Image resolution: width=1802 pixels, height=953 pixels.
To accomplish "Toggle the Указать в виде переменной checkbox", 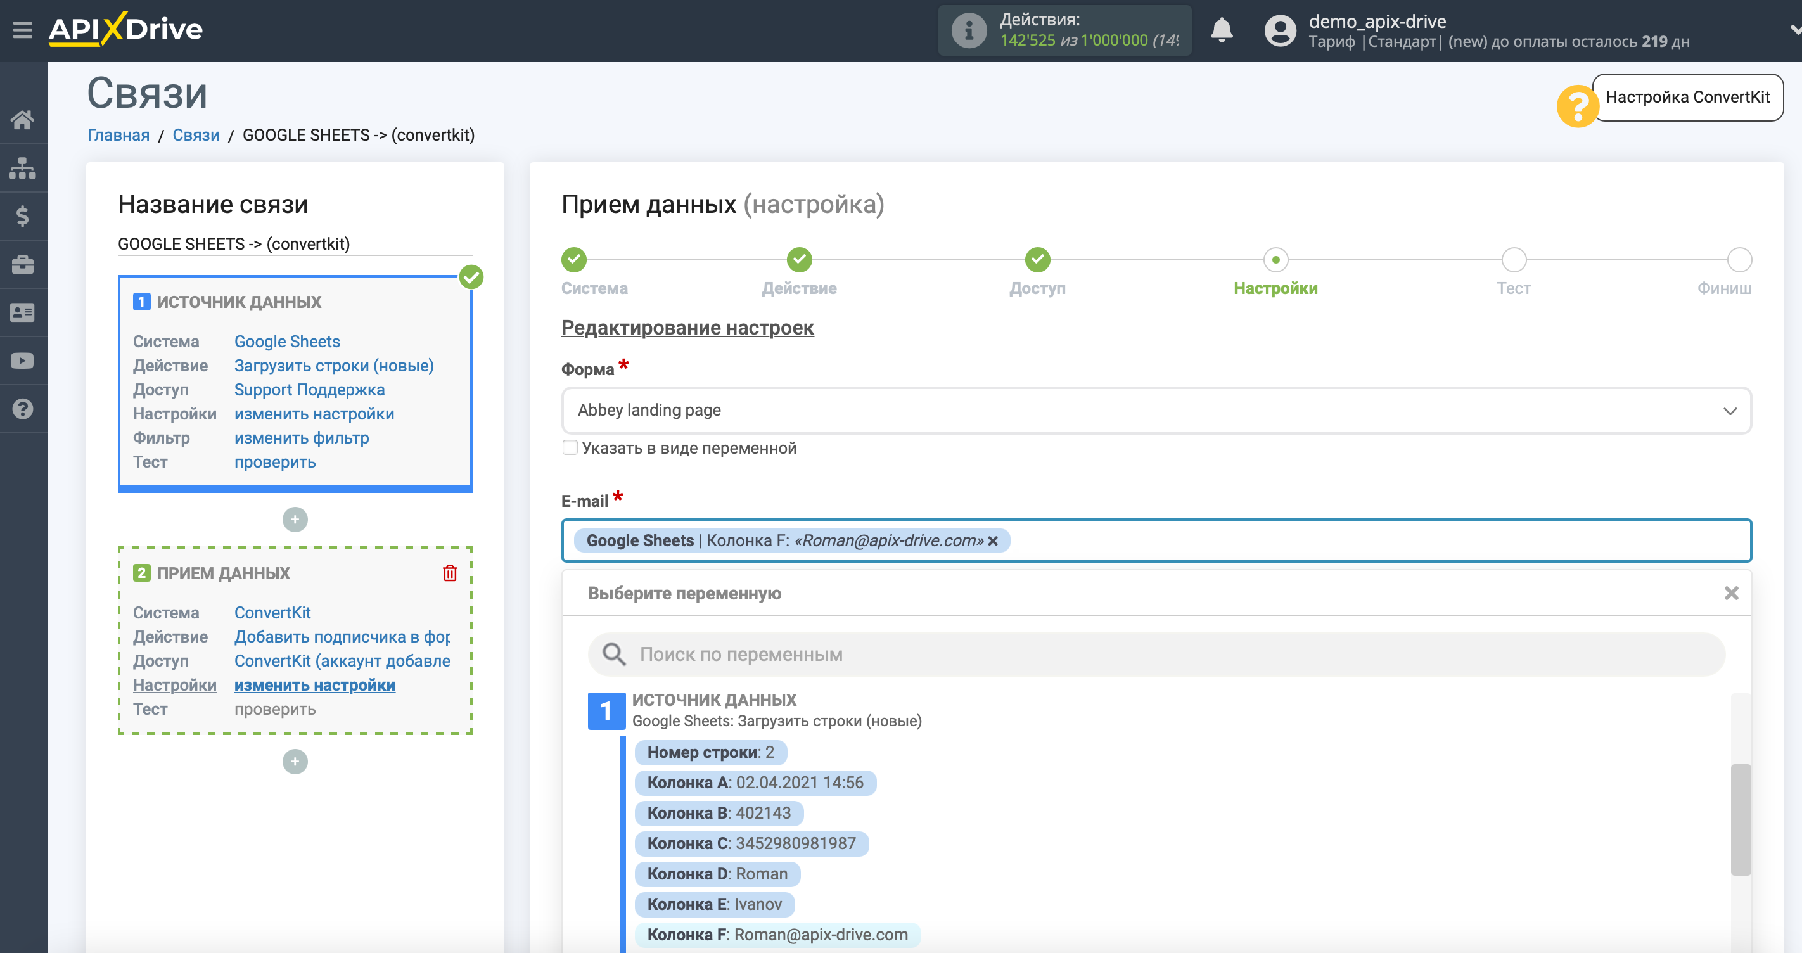I will (x=570, y=448).
